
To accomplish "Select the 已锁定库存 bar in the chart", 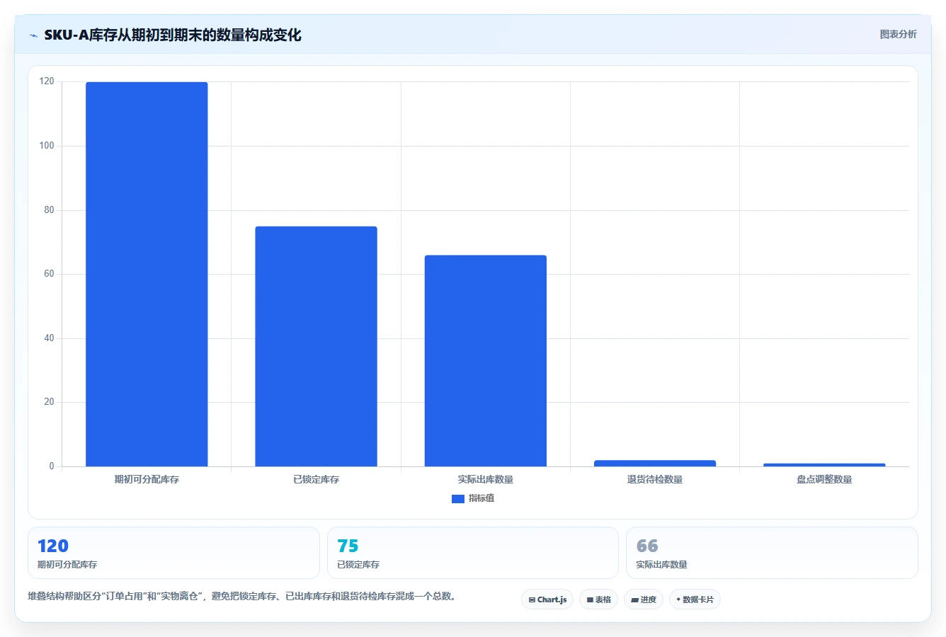I will pos(316,346).
